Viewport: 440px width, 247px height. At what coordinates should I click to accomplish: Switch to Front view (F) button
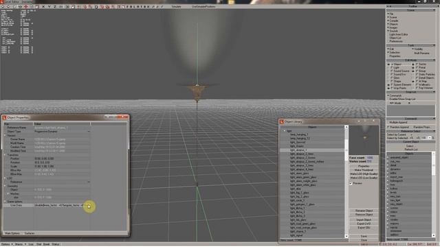[x=127, y=6]
